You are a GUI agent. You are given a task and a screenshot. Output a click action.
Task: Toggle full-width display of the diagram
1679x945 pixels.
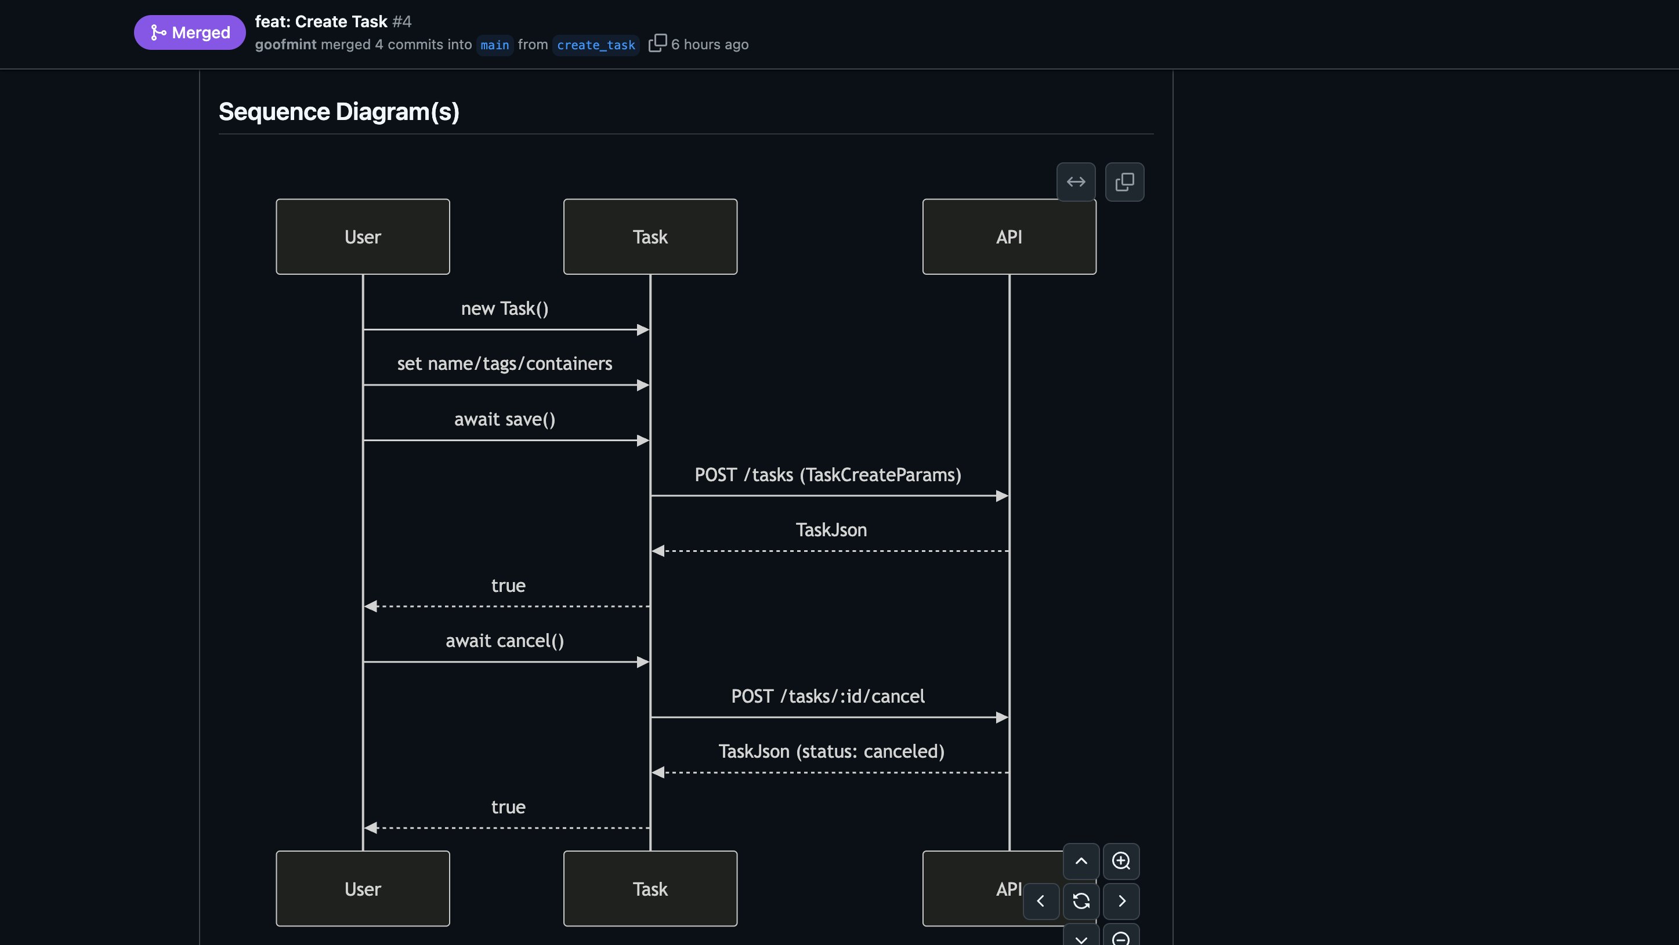tap(1076, 181)
